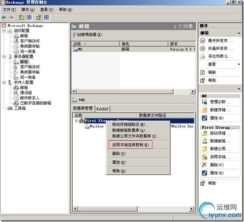
Task: Sort by 版本 column header
Action: click(182, 44)
